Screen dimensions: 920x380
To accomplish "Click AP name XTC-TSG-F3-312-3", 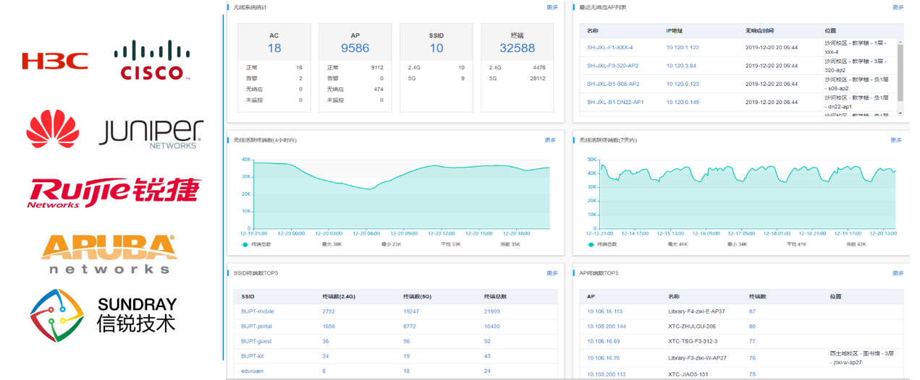I will (692, 341).
